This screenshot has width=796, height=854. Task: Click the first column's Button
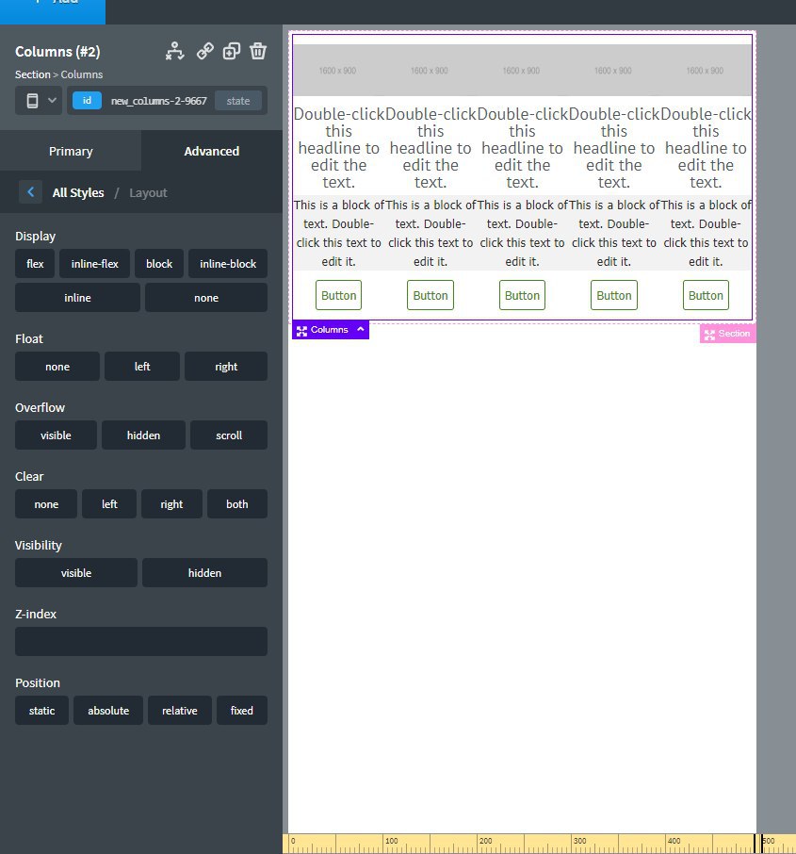[339, 295]
